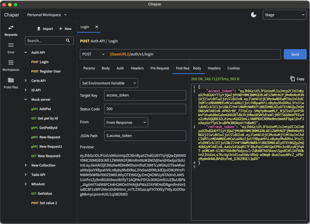Send the request with the Send button
The image size is (310, 224).
pos(295,54)
